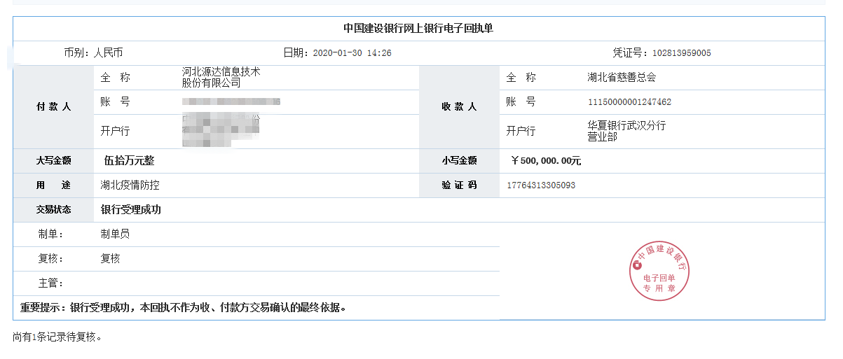Select the currency text 币别: 人民币
The image size is (843, 359).
(x=93, y=52)
